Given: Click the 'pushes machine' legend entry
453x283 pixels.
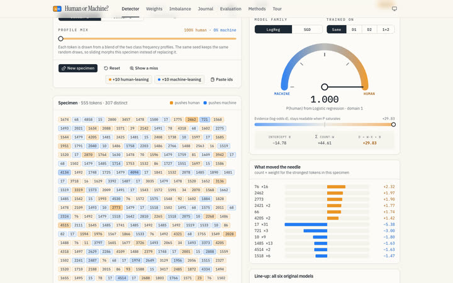Looking at the screenshot, I should point(220,103).
